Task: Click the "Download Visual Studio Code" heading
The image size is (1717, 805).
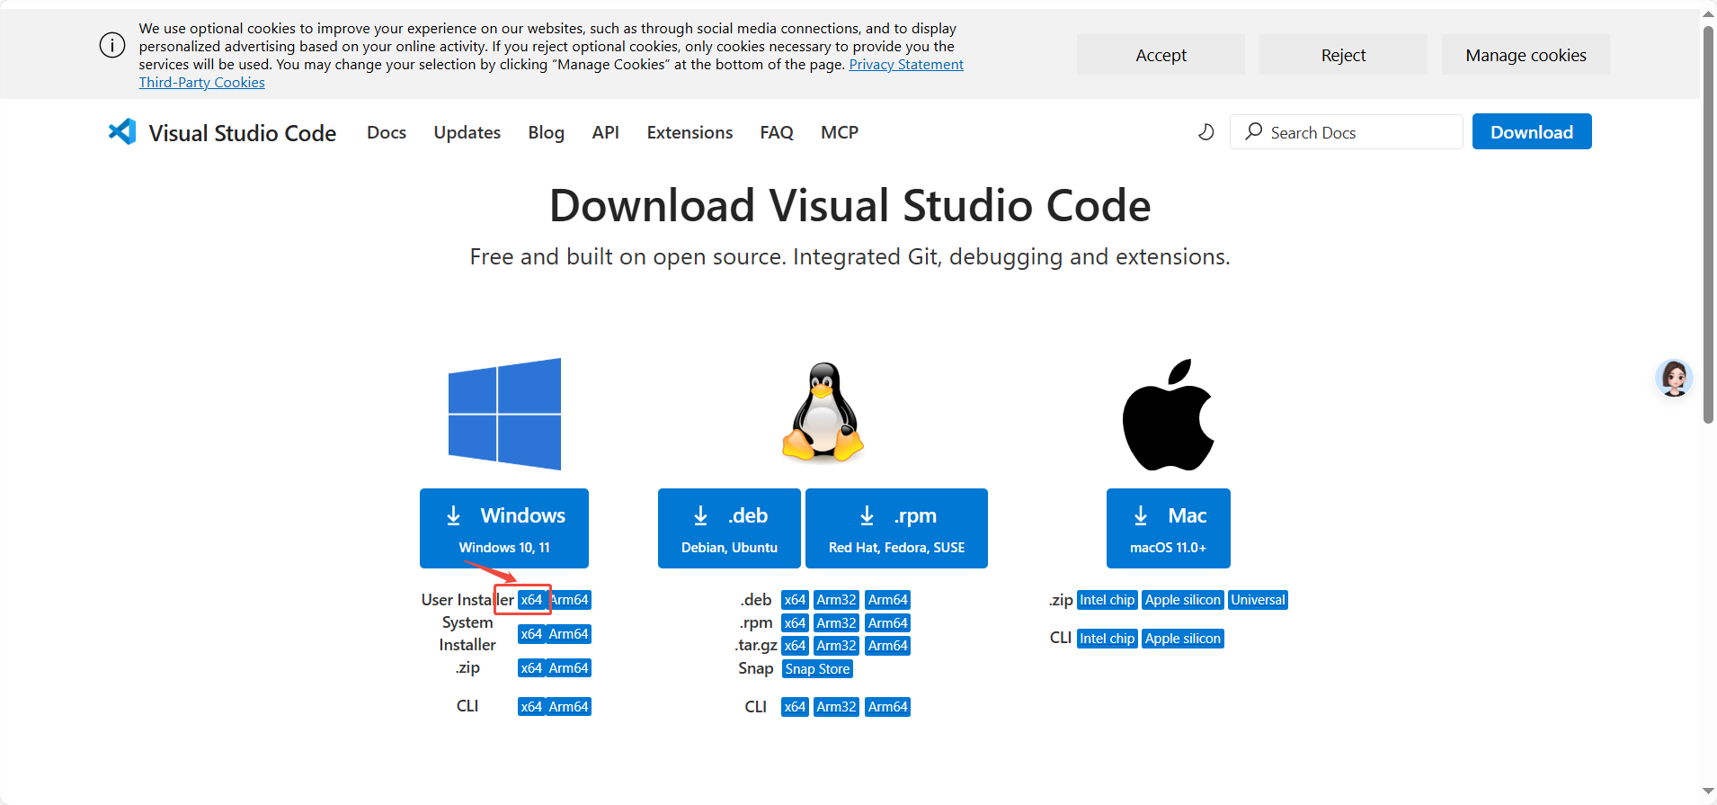Action: (850, 205)
